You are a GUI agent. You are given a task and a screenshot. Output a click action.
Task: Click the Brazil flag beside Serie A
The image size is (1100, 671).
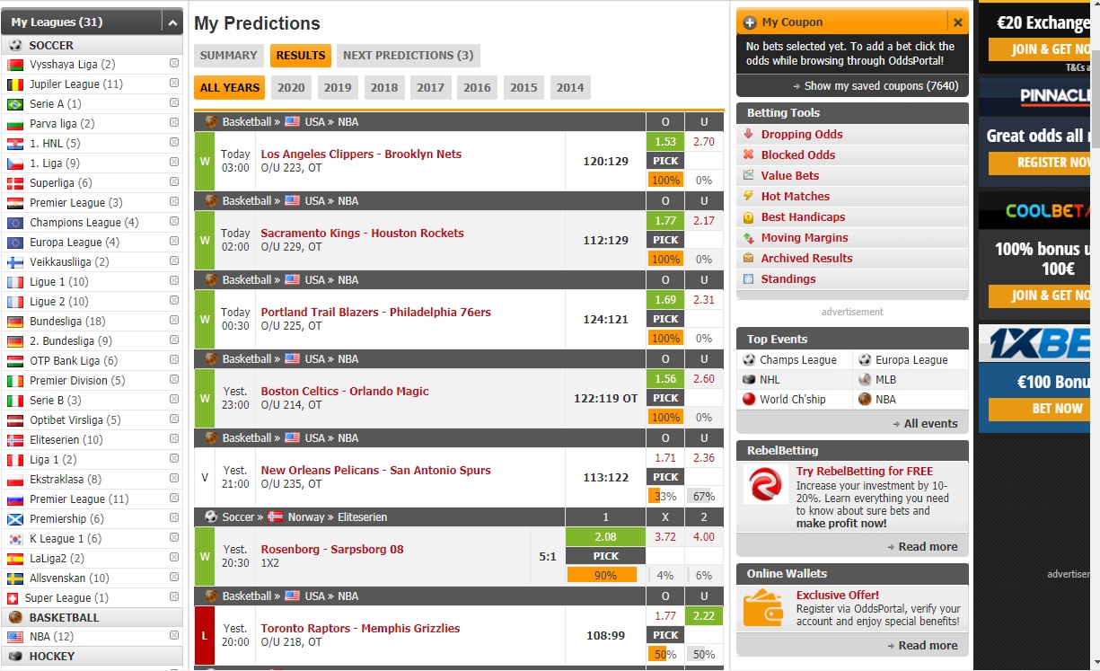point(14,104)
